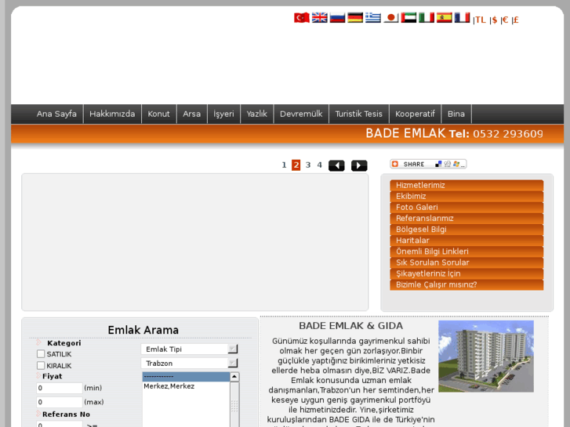Open Foto Galeri in the sidebar
The height and width of the screenshot is (427, 570).
(x=467, y=208)
